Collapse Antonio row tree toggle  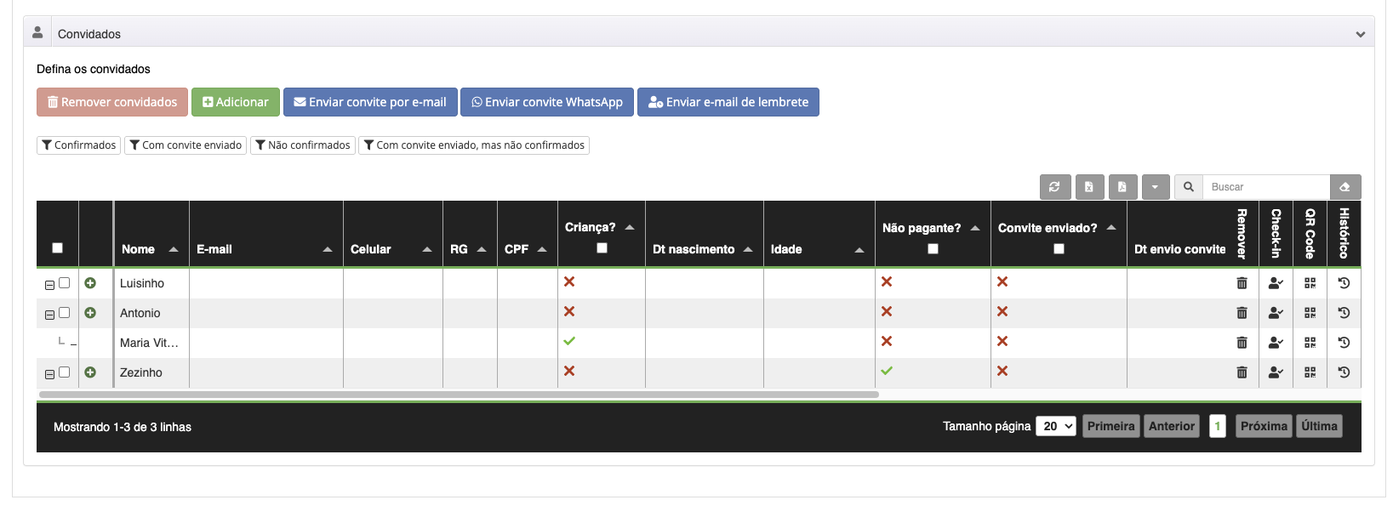pos(49,315)
